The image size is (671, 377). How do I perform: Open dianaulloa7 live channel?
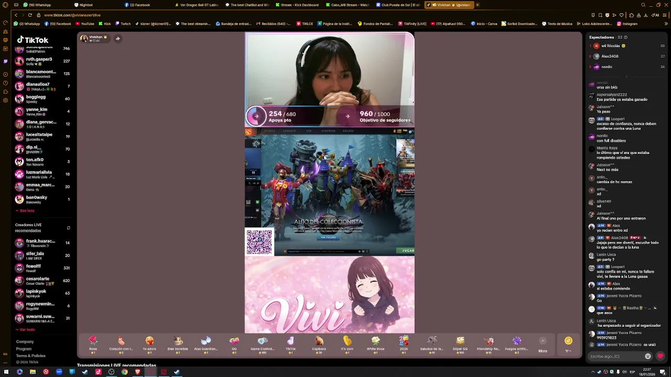[42, 86]
